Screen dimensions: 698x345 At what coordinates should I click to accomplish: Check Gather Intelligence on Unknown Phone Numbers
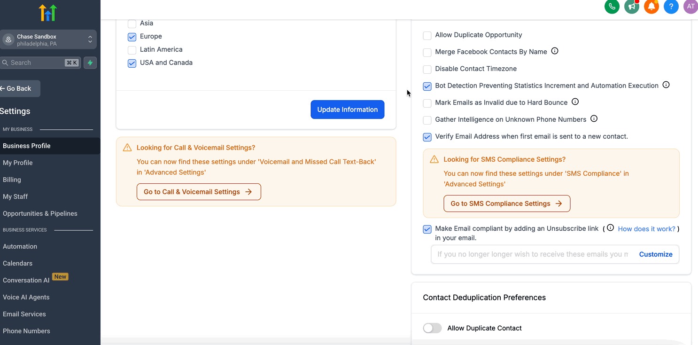click(427, 120)
